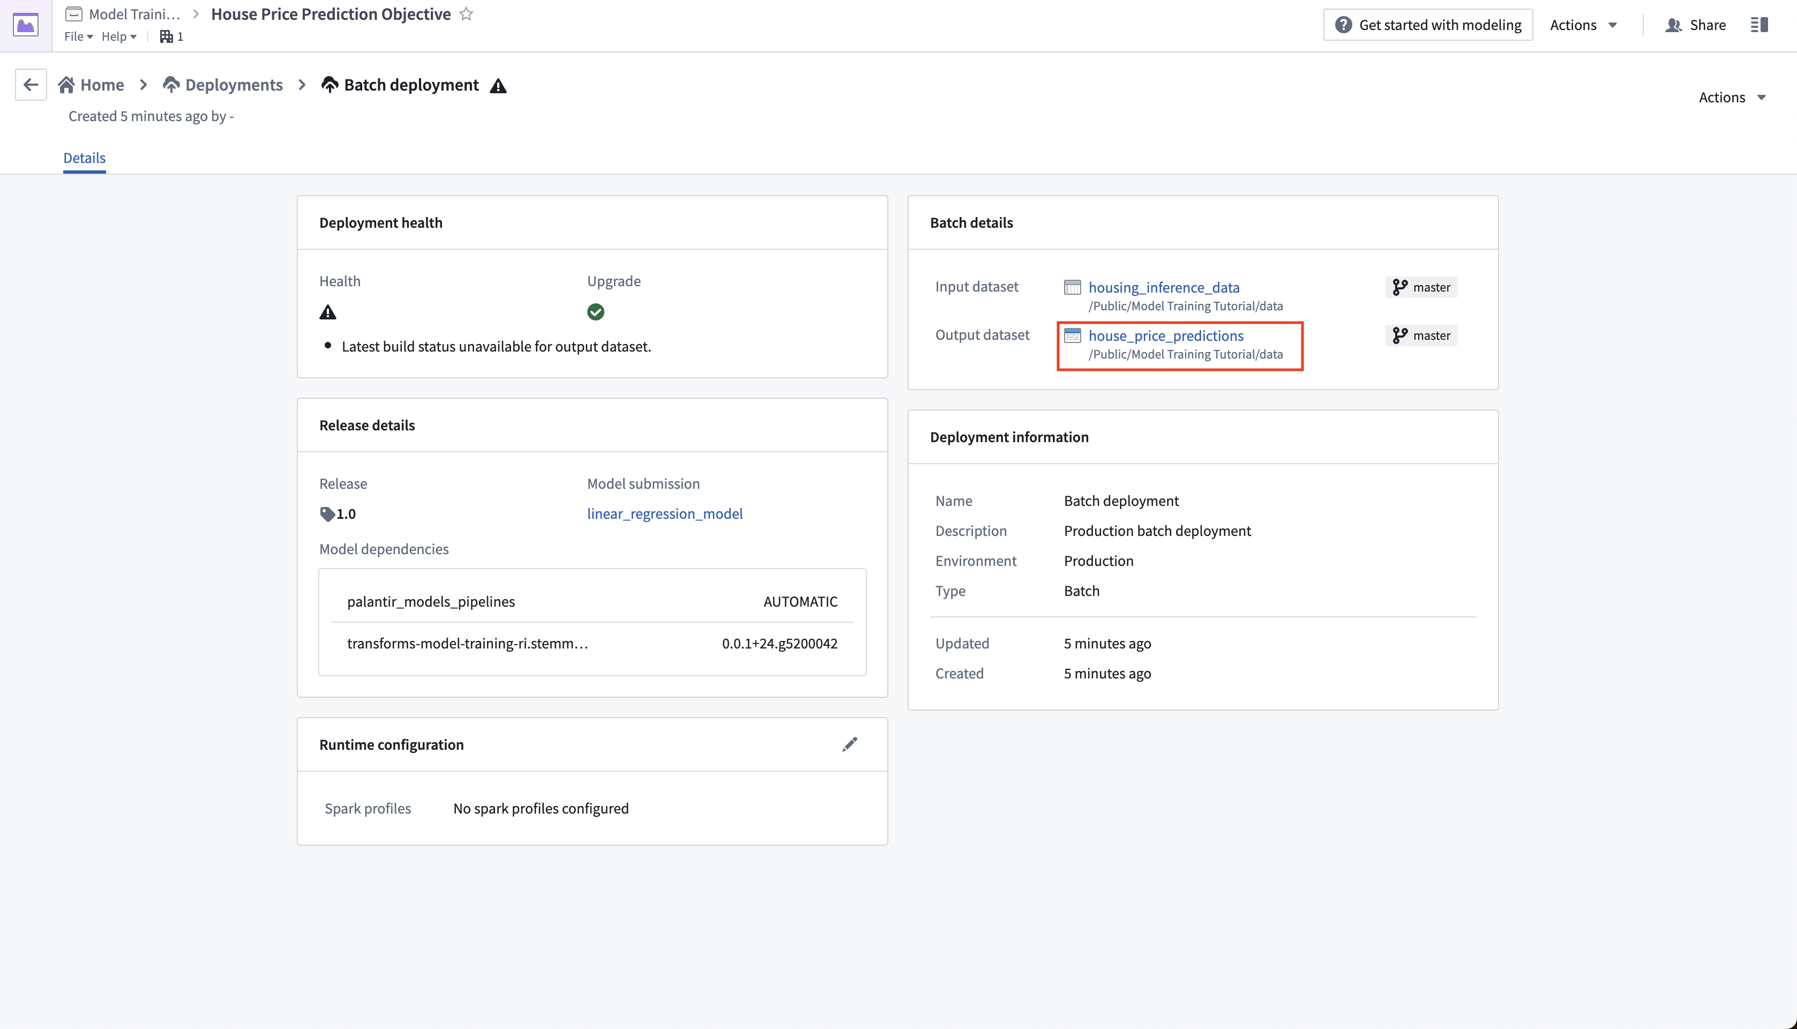Viewport: 1797px width, 1029px height.
Task: Click Get started with modeling button
Action: coord(1427,25)
